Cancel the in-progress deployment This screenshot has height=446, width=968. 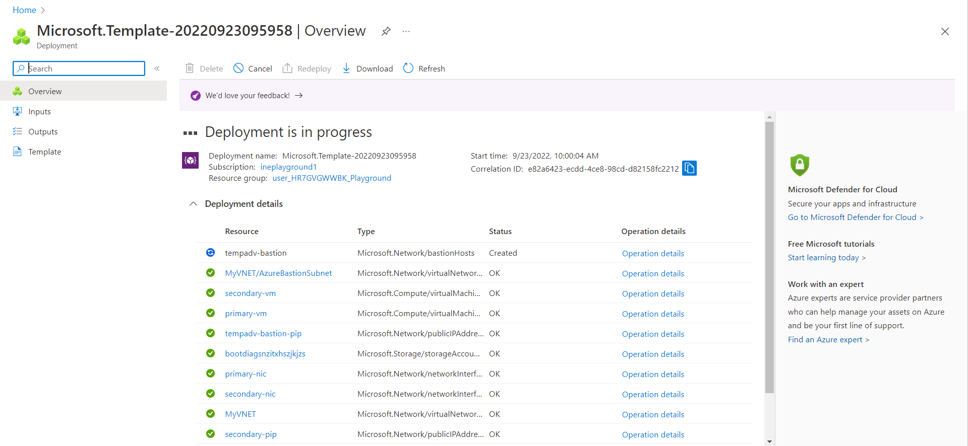[253, 68]
